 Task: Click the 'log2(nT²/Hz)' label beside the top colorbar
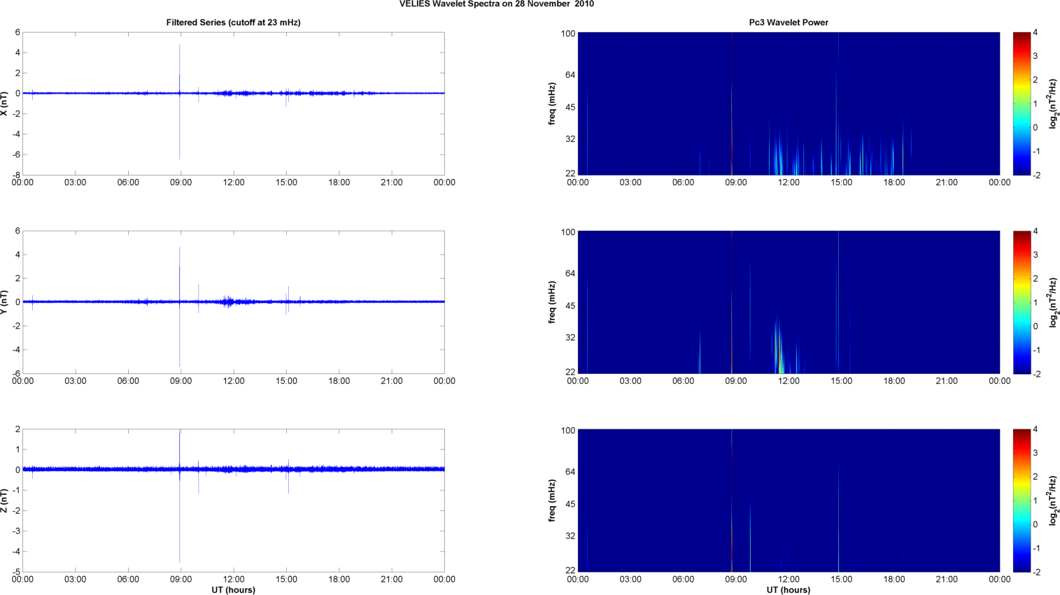click(x=1052, y=103)
